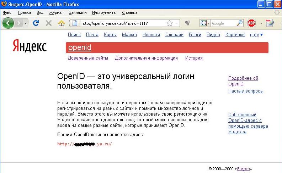Click the Яндекс logo
The height and width of the screenshot is (173, 282).
pos(30,46)
